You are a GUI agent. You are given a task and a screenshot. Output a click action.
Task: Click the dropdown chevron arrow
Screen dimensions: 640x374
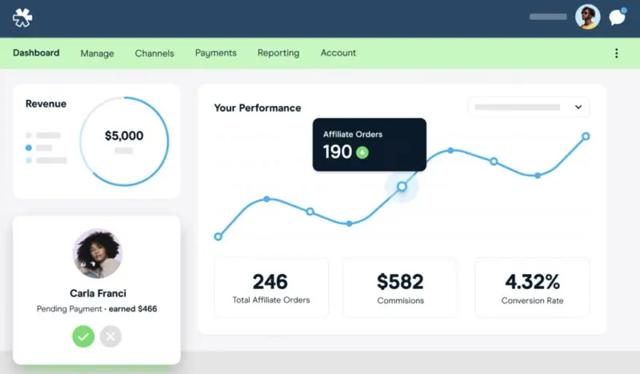click(578, 107)
